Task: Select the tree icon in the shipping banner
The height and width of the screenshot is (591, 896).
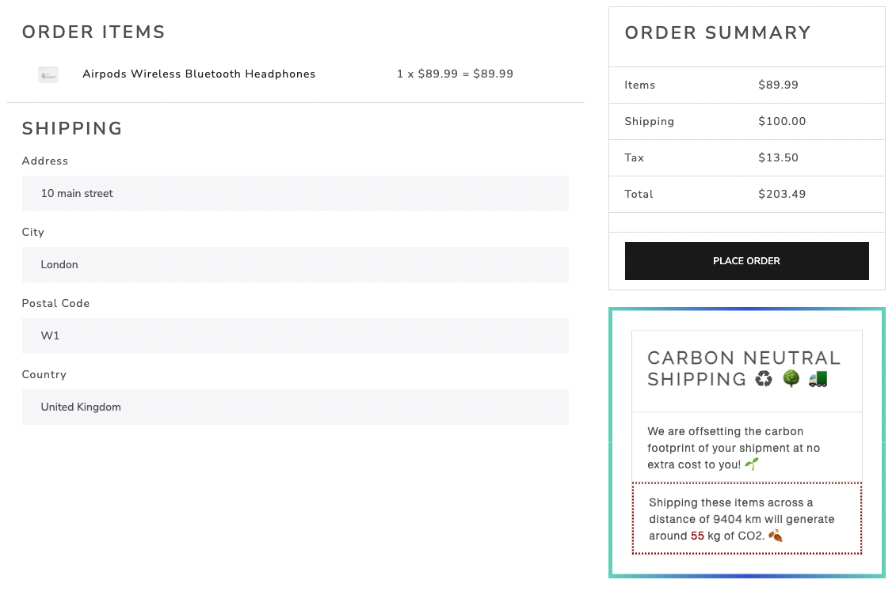Action: point(790,379)
